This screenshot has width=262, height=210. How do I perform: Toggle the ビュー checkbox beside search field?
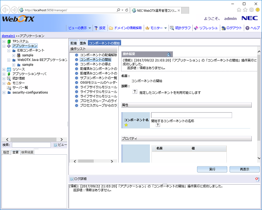pos(56,145)
